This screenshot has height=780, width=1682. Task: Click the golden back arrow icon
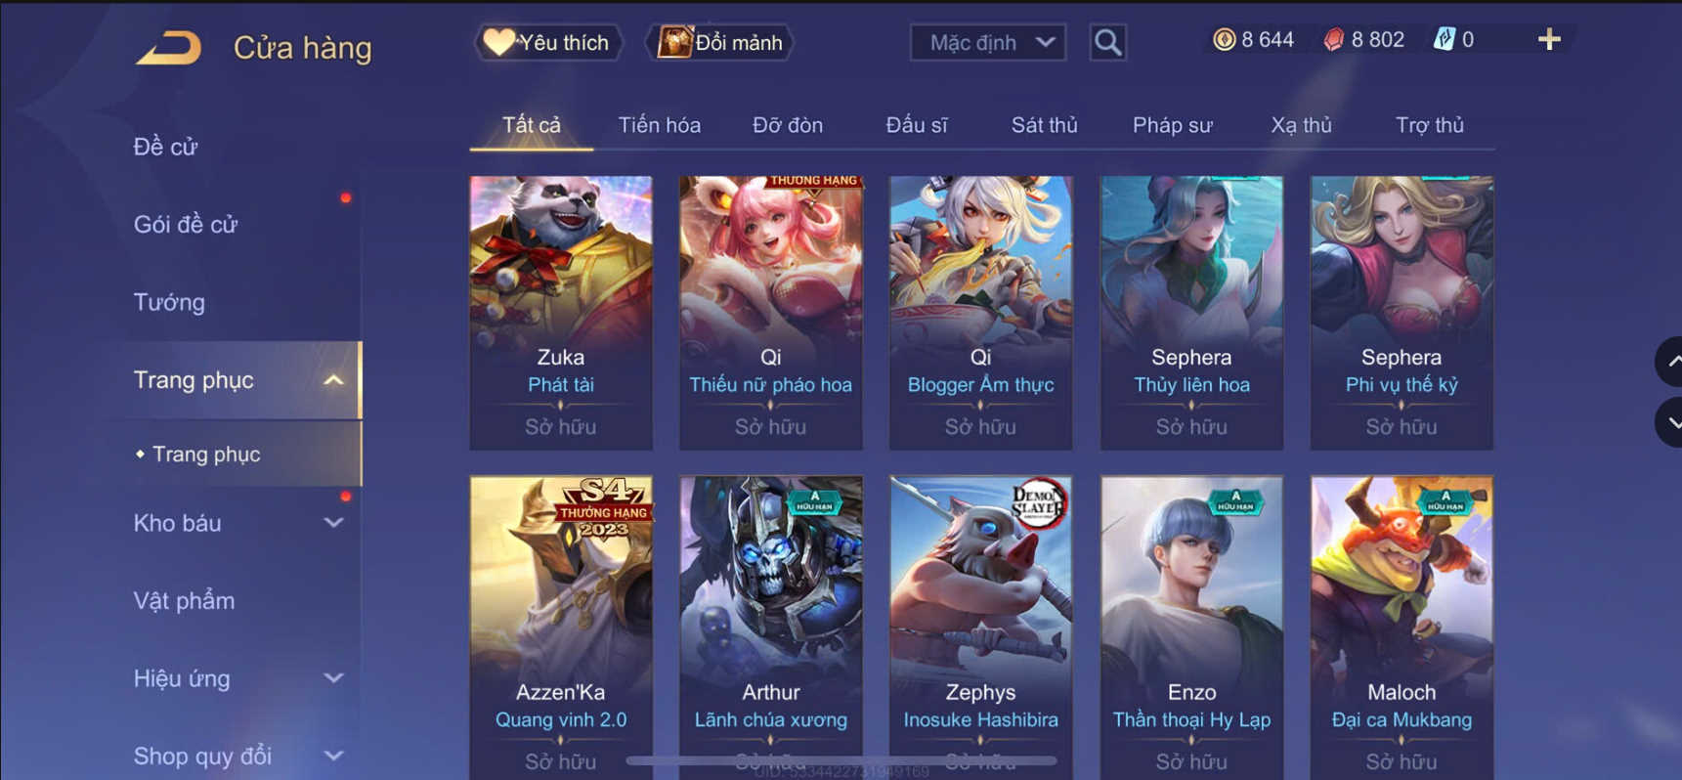point(169,47)
